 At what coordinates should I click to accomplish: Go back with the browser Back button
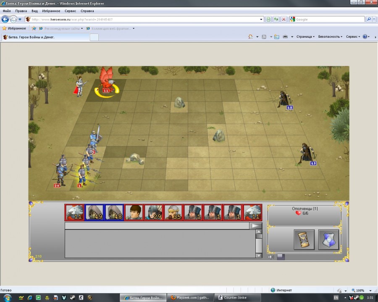(5, 19)
